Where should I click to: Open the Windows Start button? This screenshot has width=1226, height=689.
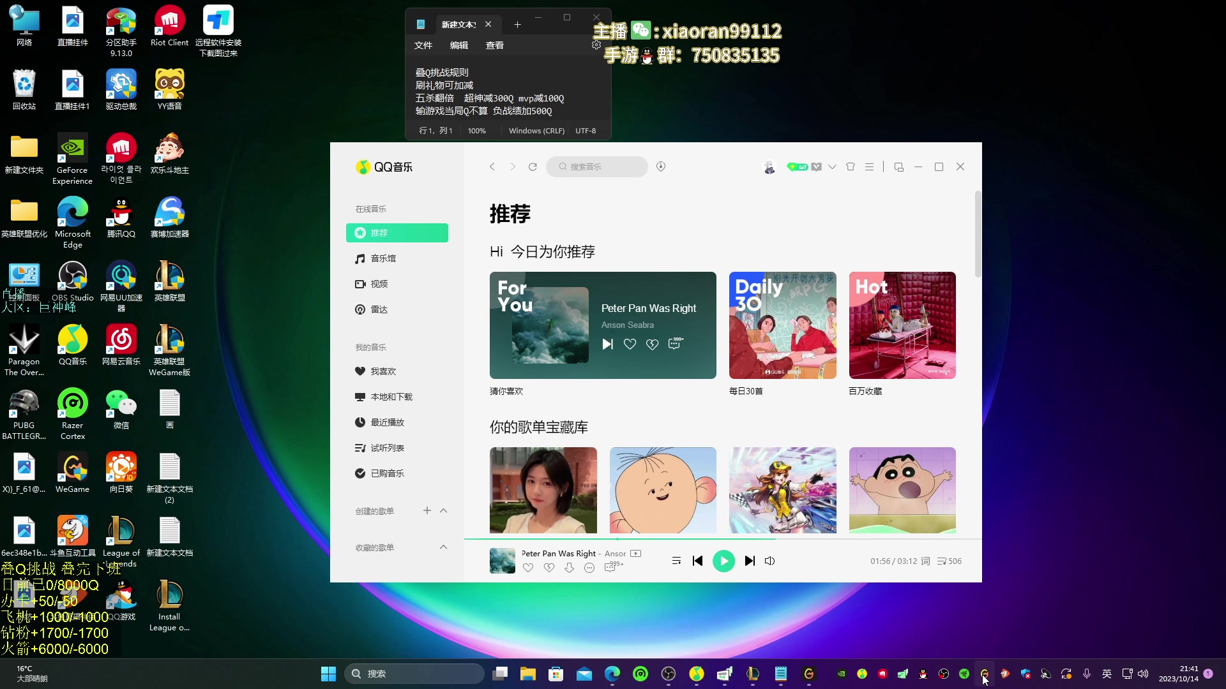(328, 674)
